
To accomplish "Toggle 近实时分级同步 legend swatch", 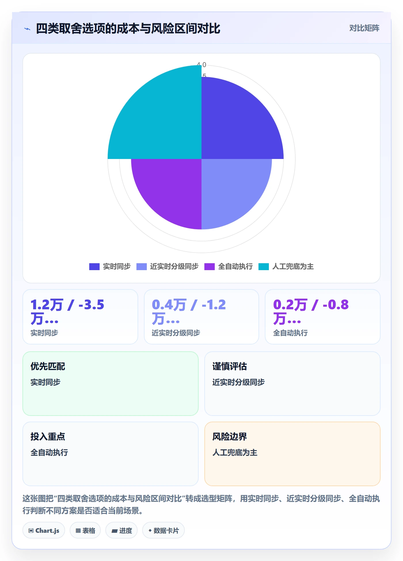I will (x=142, y=267).
